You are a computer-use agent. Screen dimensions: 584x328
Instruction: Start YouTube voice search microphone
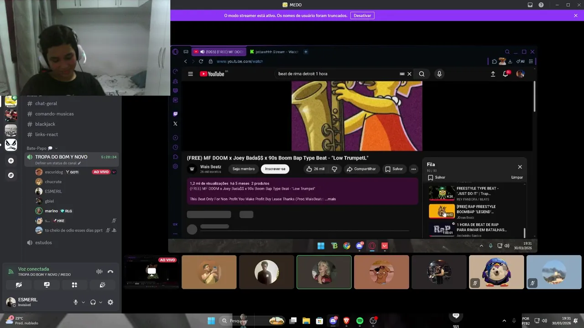pyautogui.click(x=439, y=74)
